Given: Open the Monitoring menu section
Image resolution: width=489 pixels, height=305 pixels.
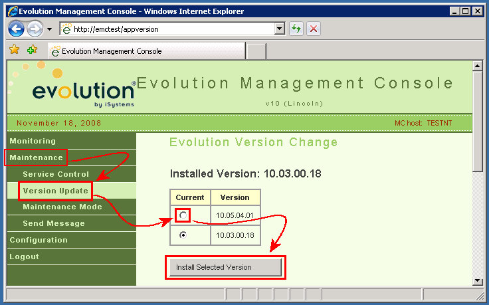Looking at the screenshot, I should click(x=33, y=141).
